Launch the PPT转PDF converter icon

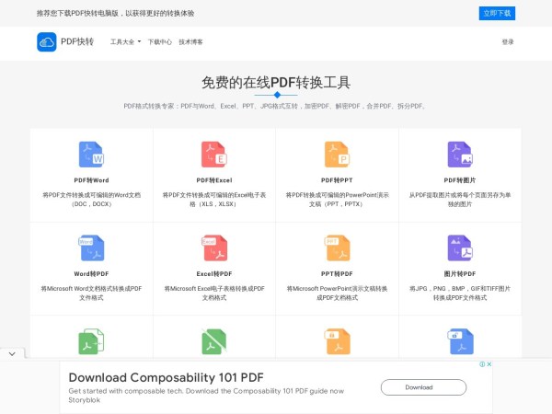point(337,247)
